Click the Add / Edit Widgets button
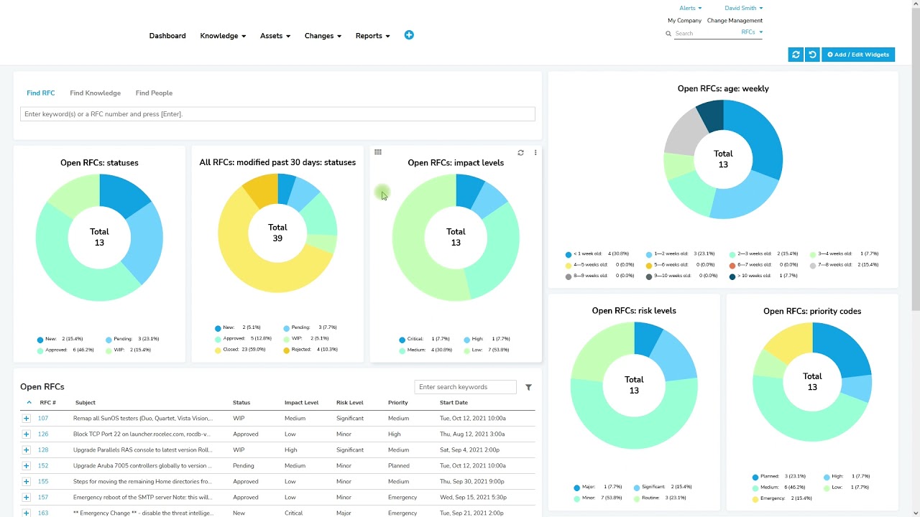920x517 pixels. (x=858, y=55)
